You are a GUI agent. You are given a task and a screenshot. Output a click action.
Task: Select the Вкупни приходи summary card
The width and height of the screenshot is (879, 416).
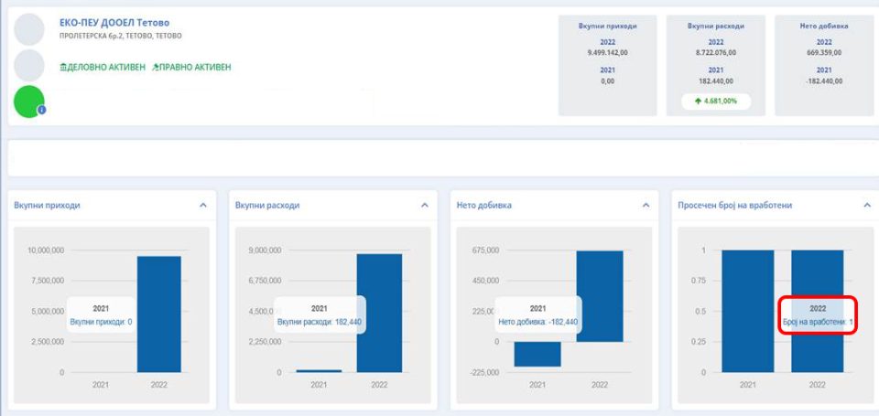pos(607,65)
